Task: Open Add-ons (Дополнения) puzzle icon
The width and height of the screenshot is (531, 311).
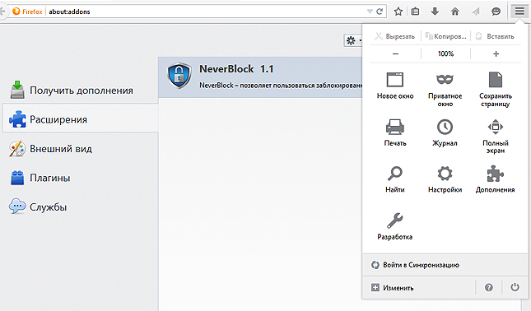Action: click(495, 179)
